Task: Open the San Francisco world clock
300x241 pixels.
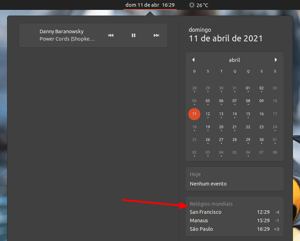Action: 234,212
